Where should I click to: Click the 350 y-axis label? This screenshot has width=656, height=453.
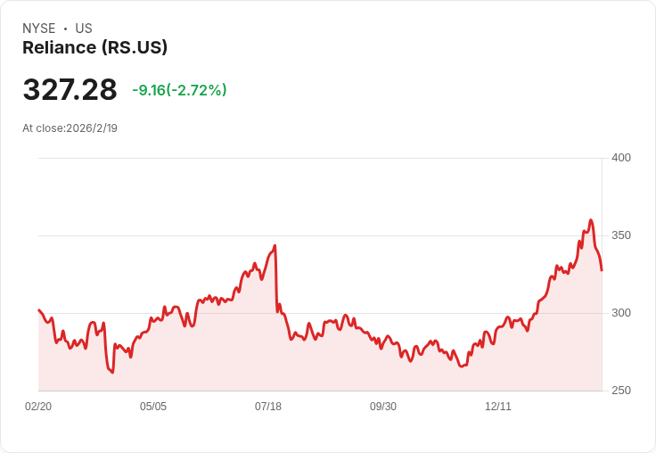coord(621,235)
